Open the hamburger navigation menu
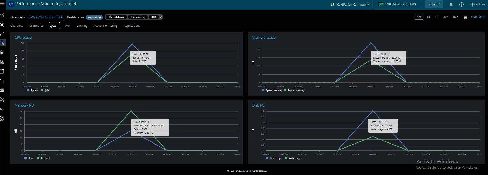 (x=2, y=4)
